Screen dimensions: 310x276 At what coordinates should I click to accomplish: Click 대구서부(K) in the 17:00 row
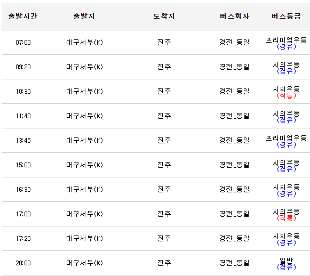tap(84, 214)
